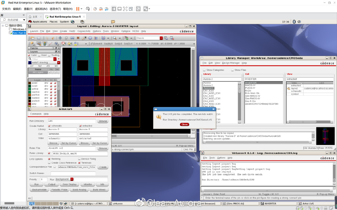Click the Save icon in layout toolbar
337x210 pixels.
pyautogui.click(x=39, y=38)
